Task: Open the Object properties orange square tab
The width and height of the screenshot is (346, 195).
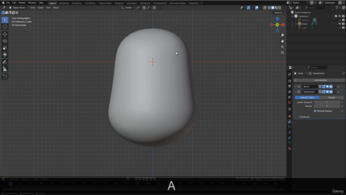Action: 290,116
